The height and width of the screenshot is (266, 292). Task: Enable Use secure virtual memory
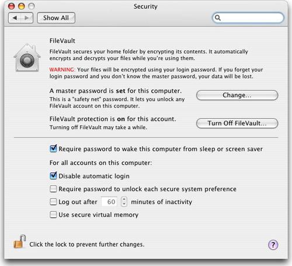(53, 215)
